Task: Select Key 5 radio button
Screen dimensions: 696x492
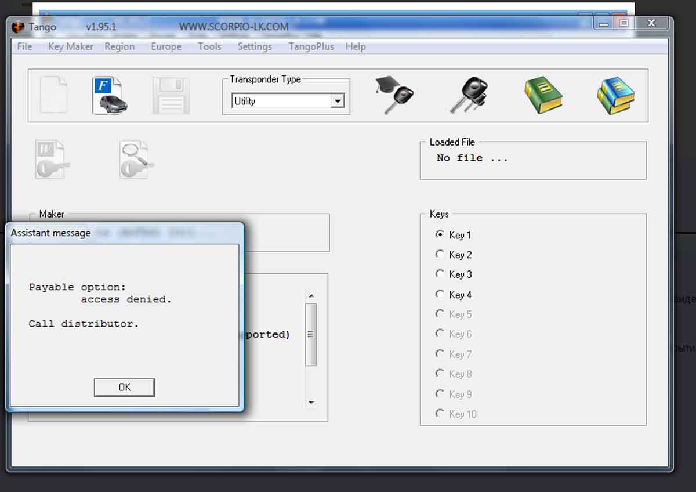Action: [x=440, y=314]
